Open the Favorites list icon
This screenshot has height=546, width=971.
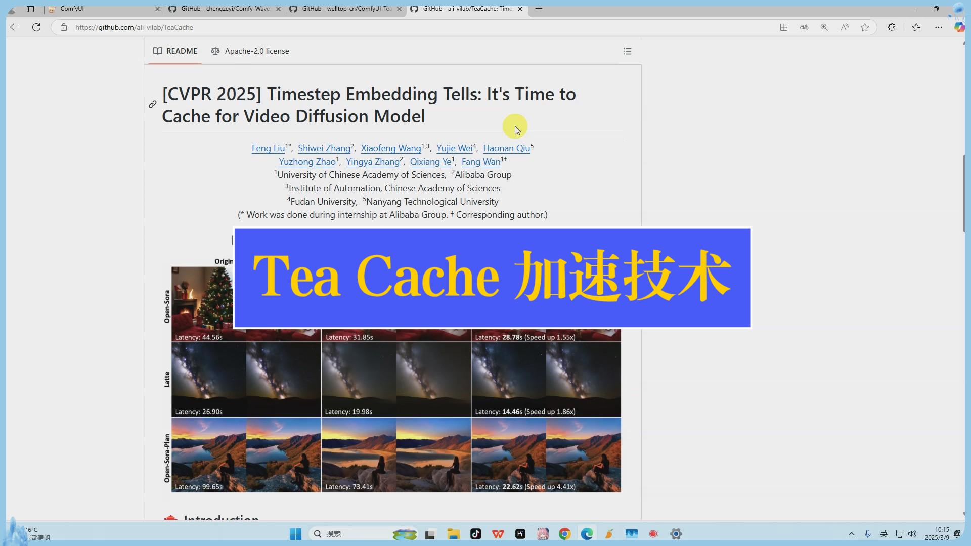(916, 27)
